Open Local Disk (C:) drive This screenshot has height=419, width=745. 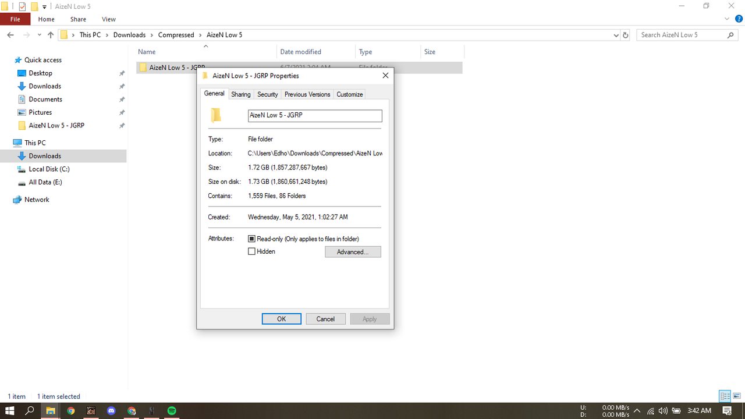click(x=49, y=169)
